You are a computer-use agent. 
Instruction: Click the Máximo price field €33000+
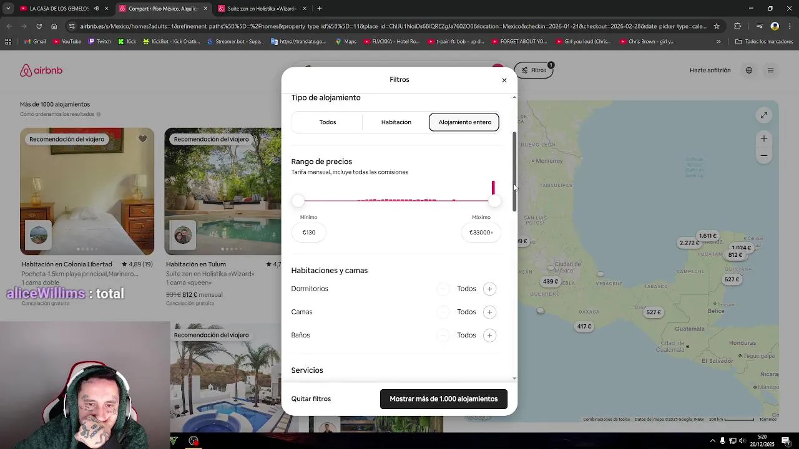tap(481, 232)
